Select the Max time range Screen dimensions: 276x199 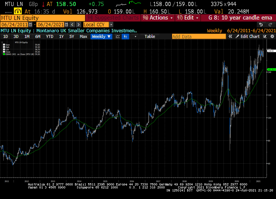click(83, 36)
